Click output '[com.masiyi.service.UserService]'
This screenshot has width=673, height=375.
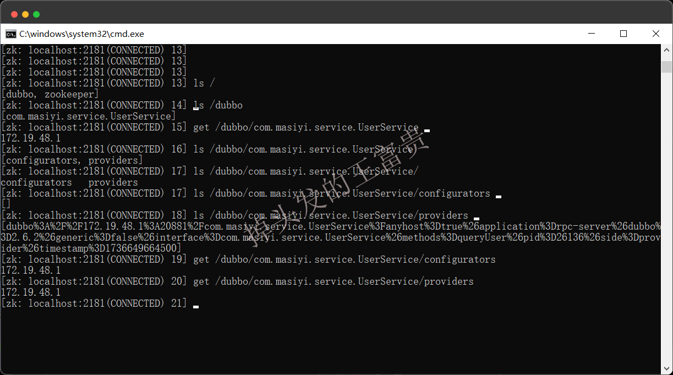[89, 116]
